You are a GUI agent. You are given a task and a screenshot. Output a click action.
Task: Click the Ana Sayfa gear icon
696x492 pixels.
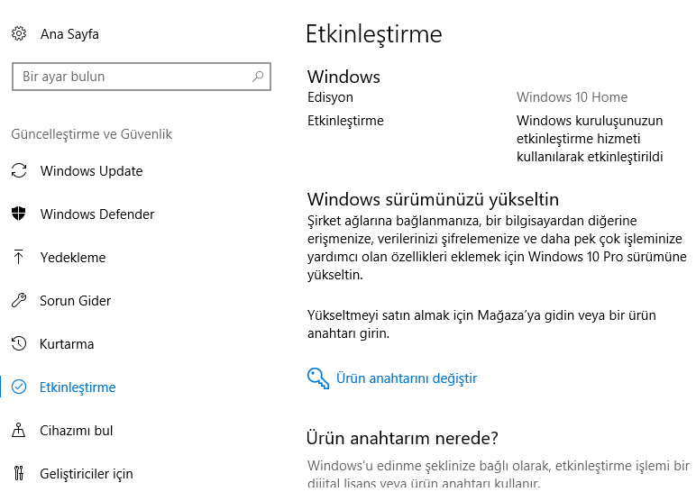19,34
